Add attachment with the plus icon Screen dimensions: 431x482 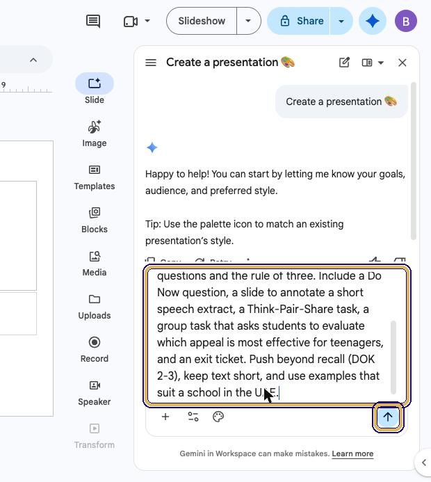pos(165,417)
